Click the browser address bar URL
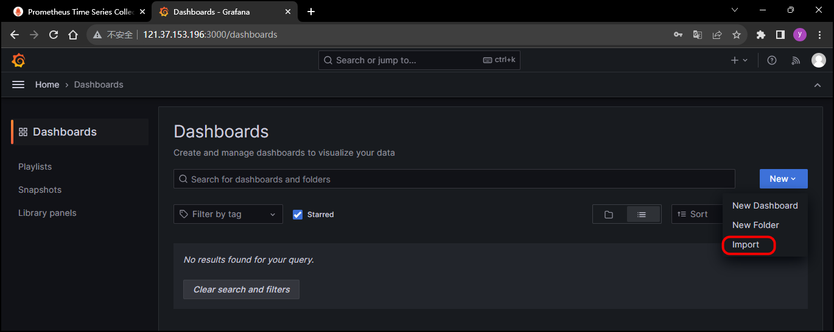Image resolution: width=834 pixels, height=332 pixels. (210, 35)
